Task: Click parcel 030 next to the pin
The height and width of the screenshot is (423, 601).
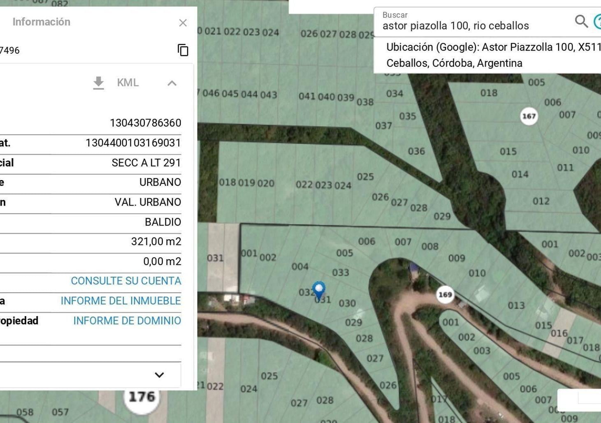Action: (347, 303)
